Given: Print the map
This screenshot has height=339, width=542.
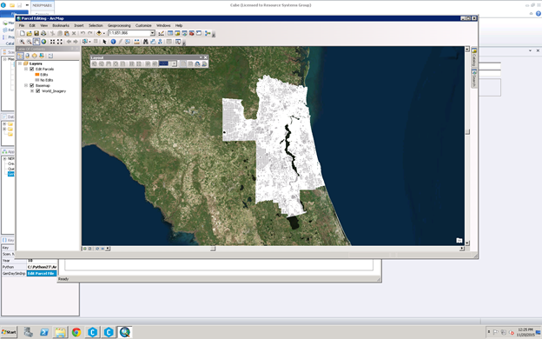Looking at the screenshot, I should click(43, 33).
